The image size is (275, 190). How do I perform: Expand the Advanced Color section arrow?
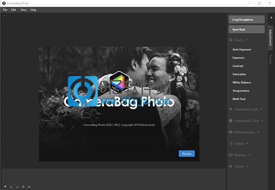pos(262,120)
